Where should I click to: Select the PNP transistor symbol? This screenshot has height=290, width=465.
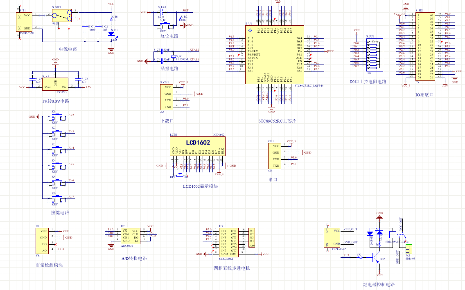pos(376,257)
